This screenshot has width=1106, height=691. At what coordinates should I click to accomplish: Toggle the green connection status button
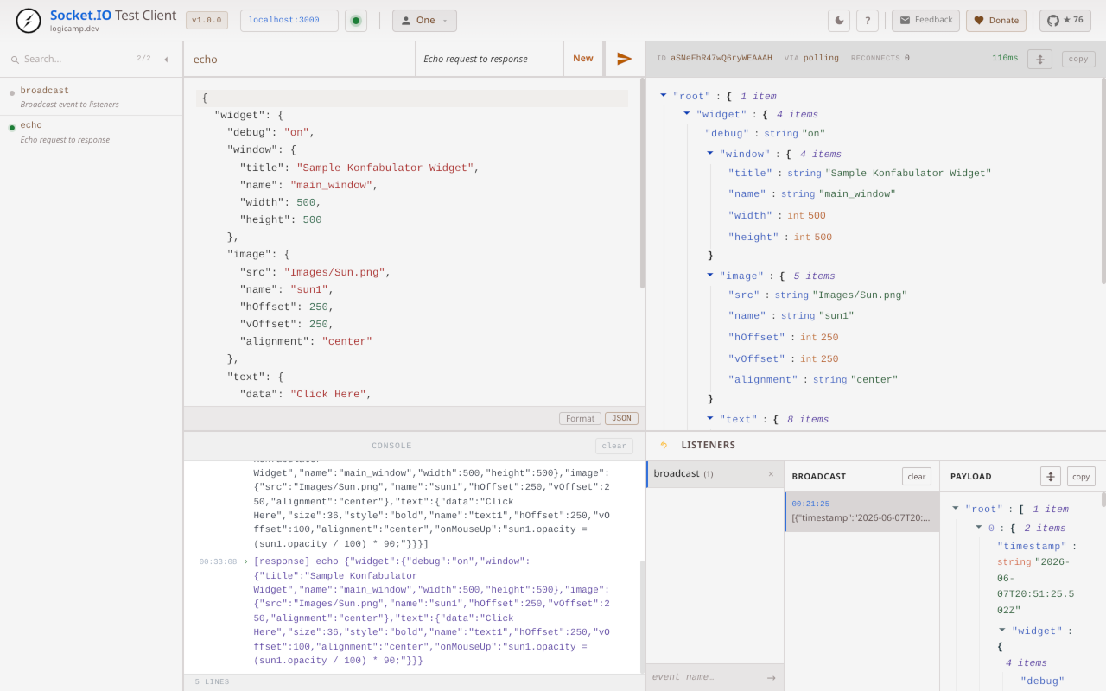(x=355, y=21)
